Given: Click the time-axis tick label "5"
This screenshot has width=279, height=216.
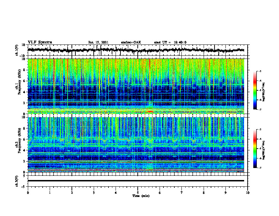Looking at the screenshot, I should (x=138, y=193).
